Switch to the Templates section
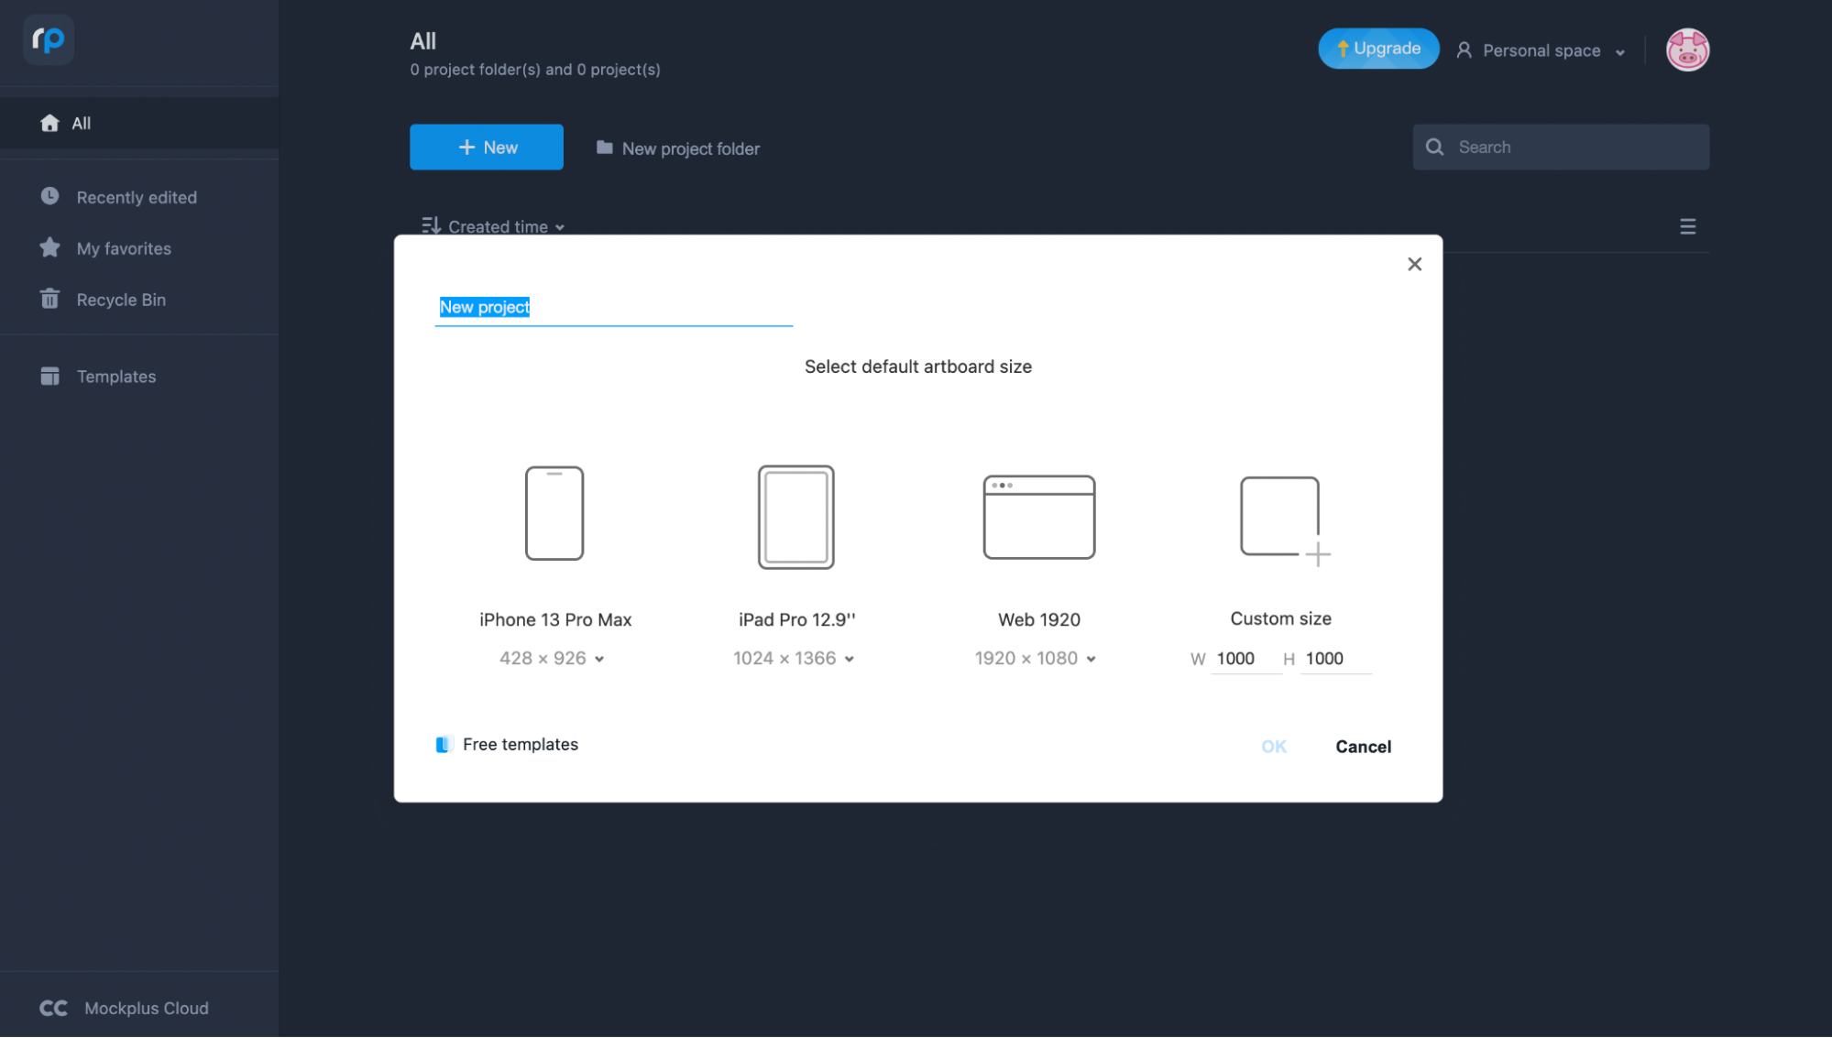The width and height of the screenshot is (1832, 1038). (115, 376)
